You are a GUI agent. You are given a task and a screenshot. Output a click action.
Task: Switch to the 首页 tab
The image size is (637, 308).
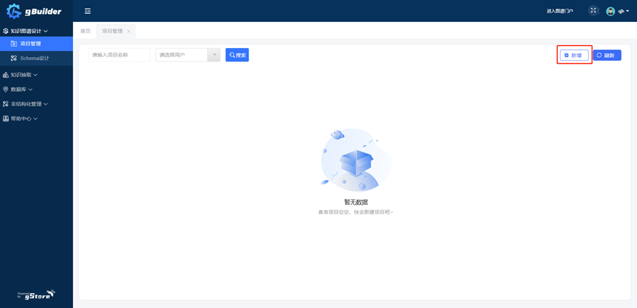click(86, 31)
